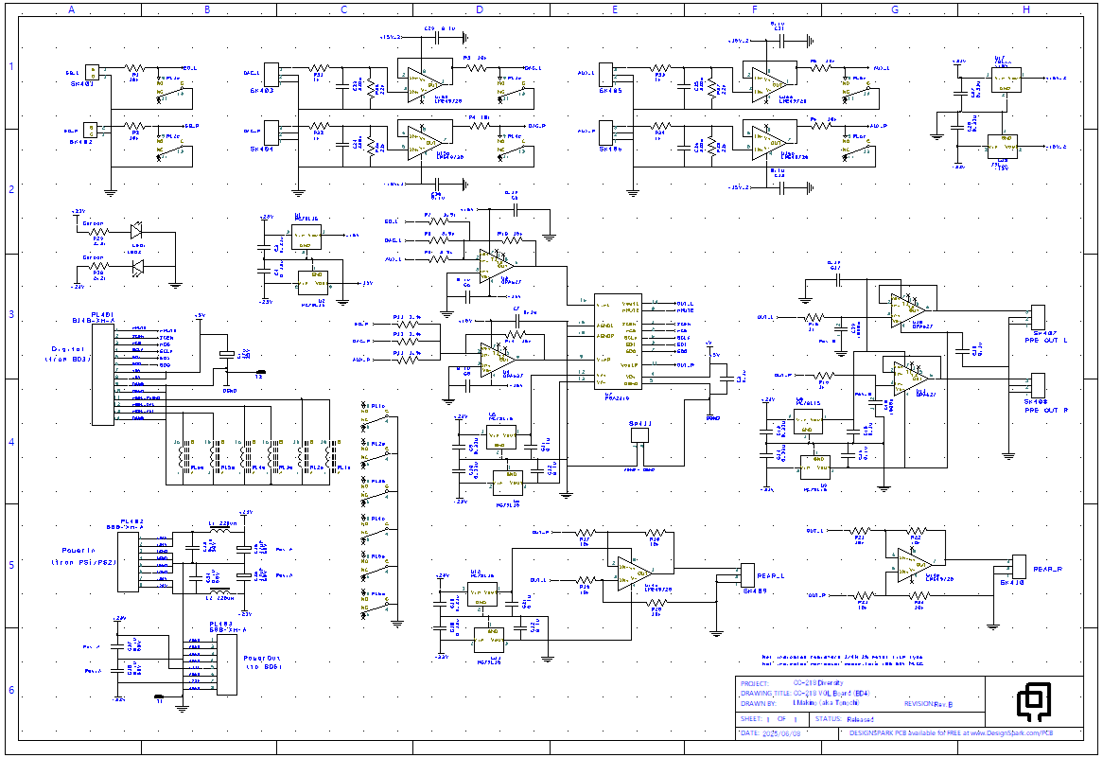The width and height of the screenshot is (1102, 758).
Task: Click the 'REAR_L' label
Action: [770, 576]
